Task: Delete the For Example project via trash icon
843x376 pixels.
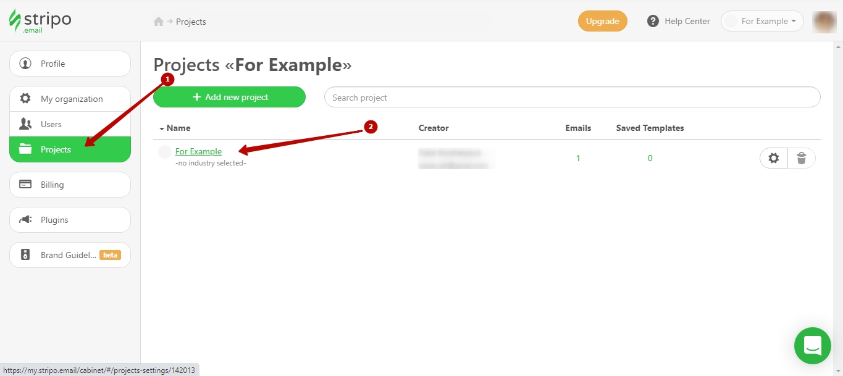Action: 802,158
